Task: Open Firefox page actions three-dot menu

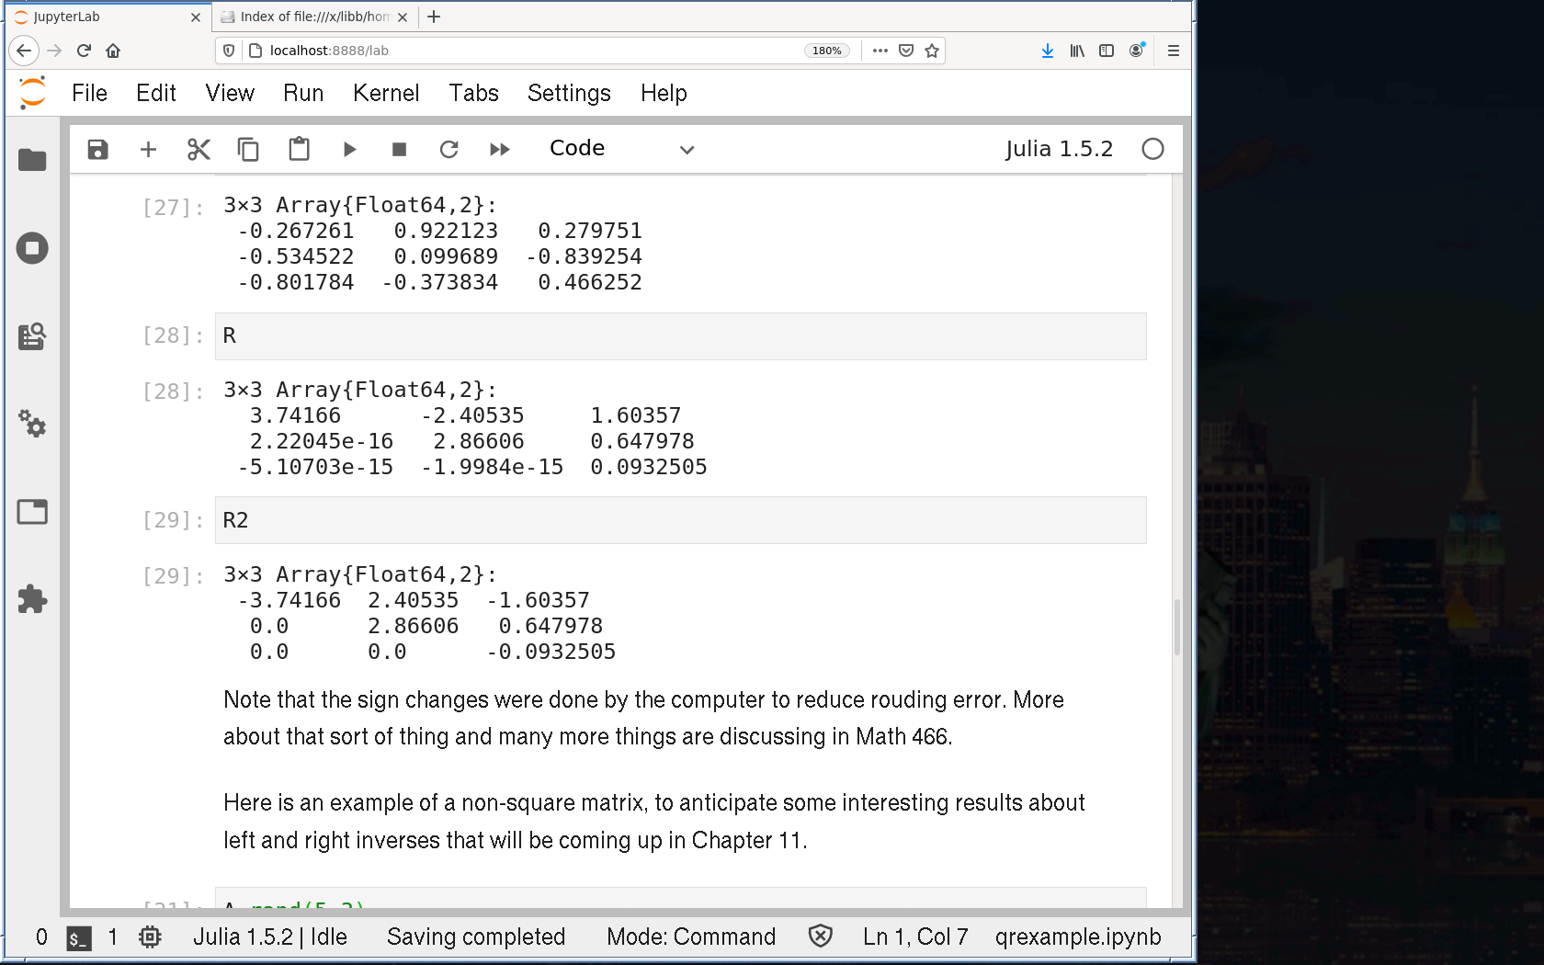Action: (880, 51)
